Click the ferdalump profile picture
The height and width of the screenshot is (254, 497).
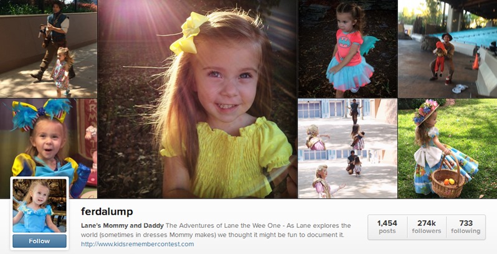click(x=40, y=206)
